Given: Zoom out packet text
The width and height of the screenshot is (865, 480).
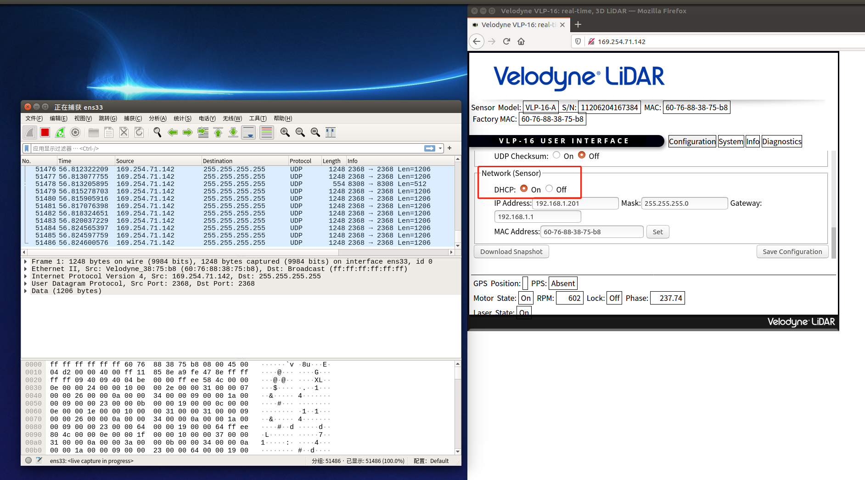Looking at the screenshot, I should 300,132.
